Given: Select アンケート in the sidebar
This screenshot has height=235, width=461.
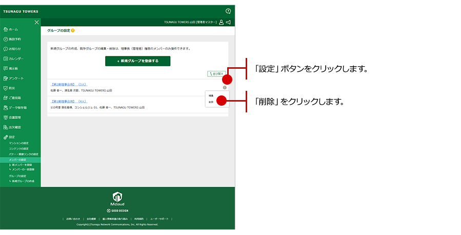Looking at the screenshot, I should tap(15, 78).
